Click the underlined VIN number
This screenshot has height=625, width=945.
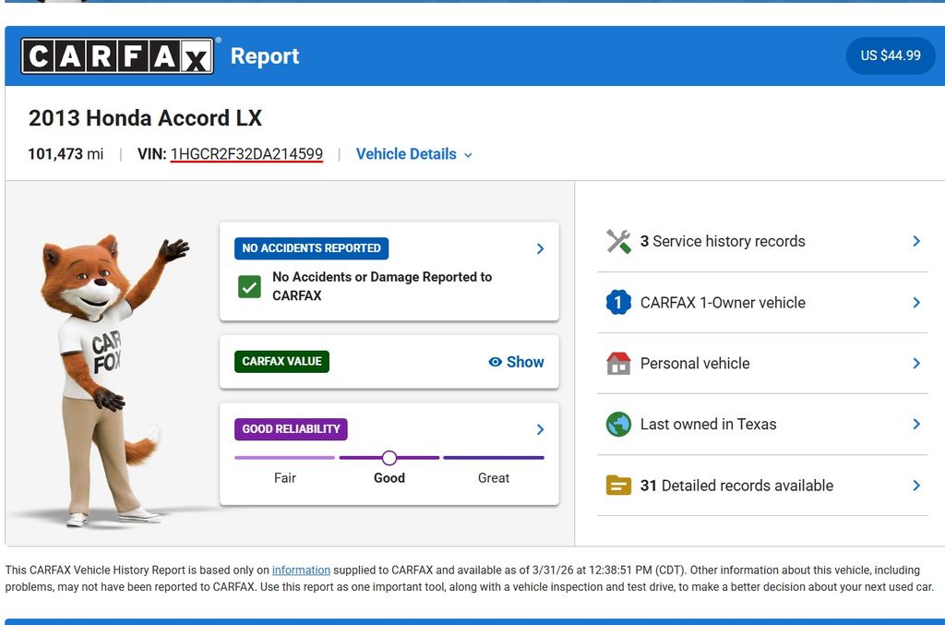246,154
